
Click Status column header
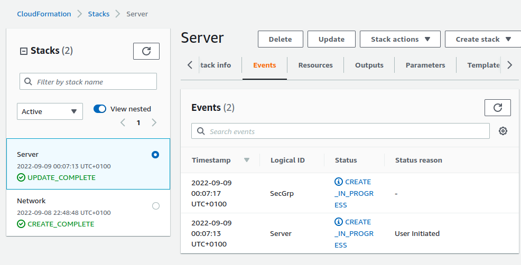click(346, 160)
